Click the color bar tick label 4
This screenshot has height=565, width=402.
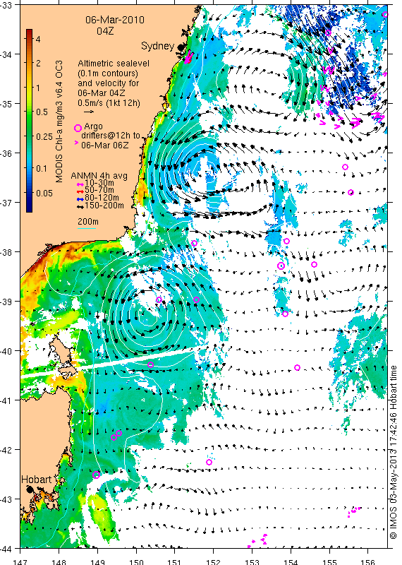pos(38,39)
